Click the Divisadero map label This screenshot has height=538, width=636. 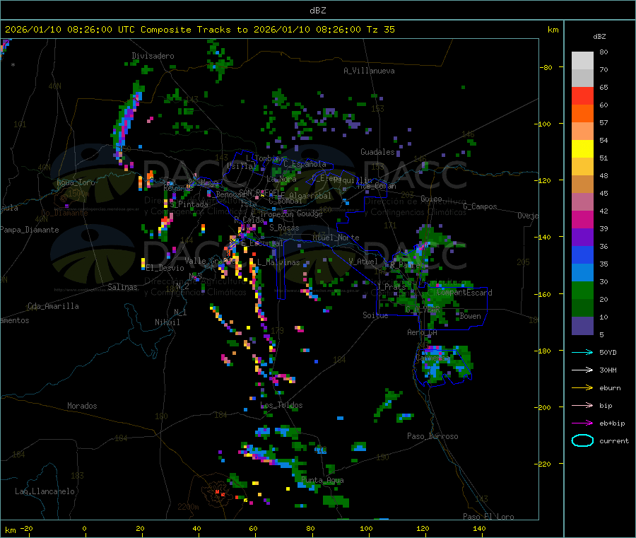153,56
